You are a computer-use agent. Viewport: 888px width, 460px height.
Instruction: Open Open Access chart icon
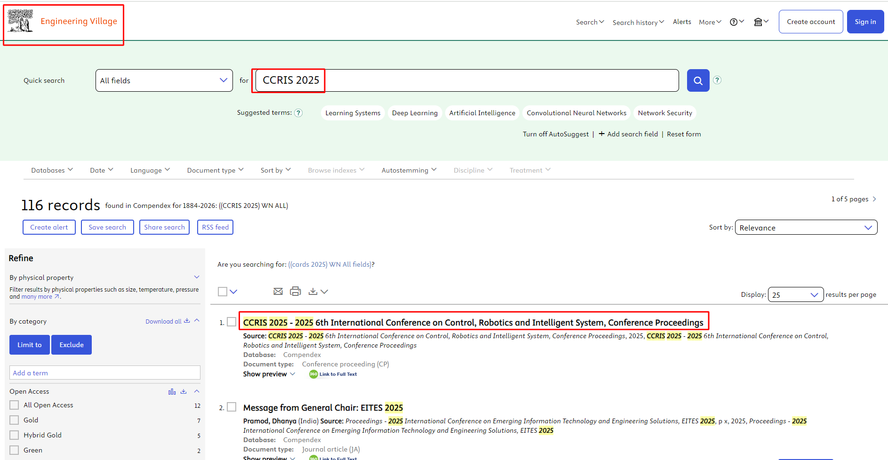(x=172, y=392)
